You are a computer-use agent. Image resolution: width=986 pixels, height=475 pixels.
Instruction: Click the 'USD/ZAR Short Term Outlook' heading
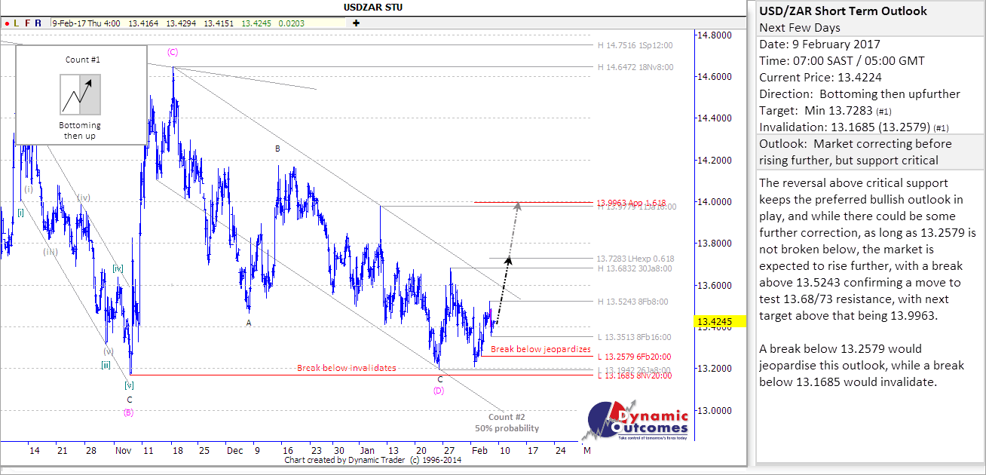tap(844, 11)
